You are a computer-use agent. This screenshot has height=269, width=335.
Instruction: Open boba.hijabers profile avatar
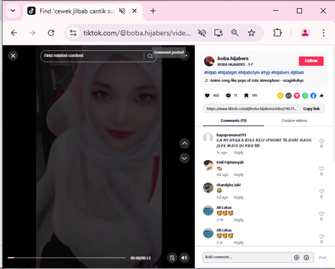click(x=209, y=61)
